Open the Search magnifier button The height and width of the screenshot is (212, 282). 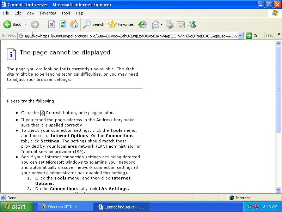93,24
